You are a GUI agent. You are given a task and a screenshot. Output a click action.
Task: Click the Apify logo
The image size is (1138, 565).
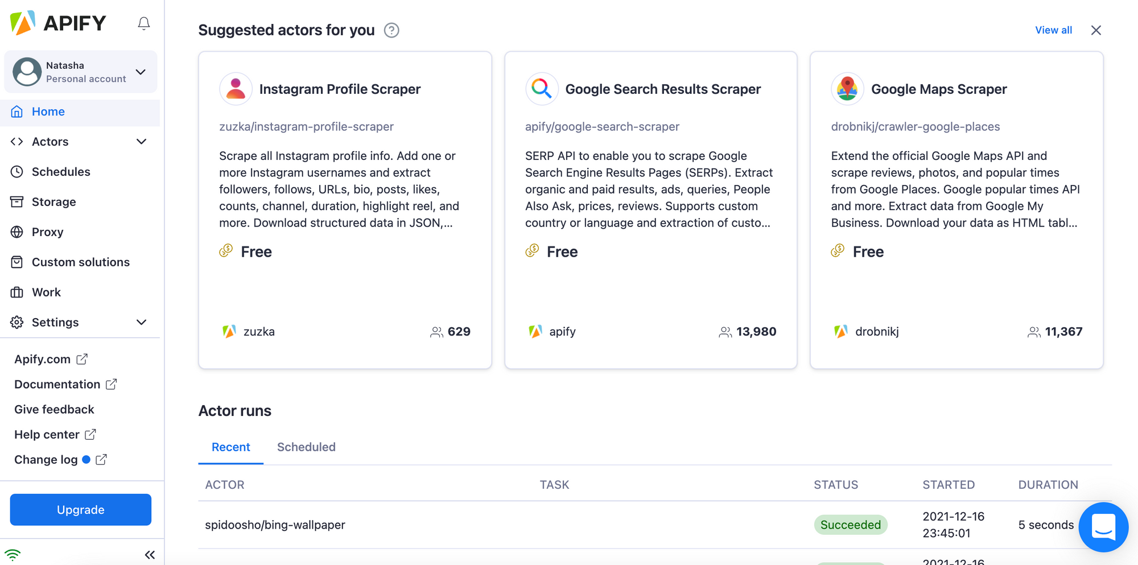tap(58, 23)
